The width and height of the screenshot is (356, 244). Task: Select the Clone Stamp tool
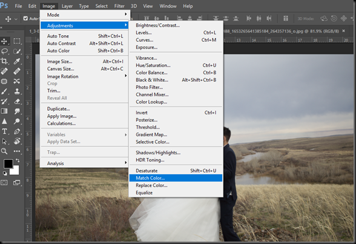point(16,91)
